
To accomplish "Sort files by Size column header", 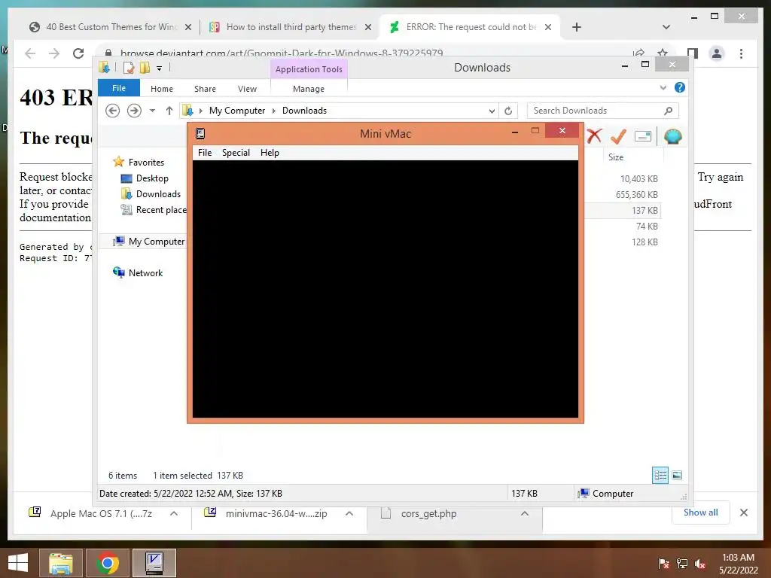I will tap(616, 157).
